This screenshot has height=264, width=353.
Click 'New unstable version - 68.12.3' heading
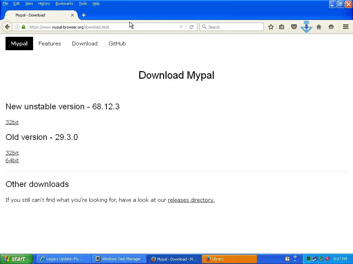pos(62,107)
